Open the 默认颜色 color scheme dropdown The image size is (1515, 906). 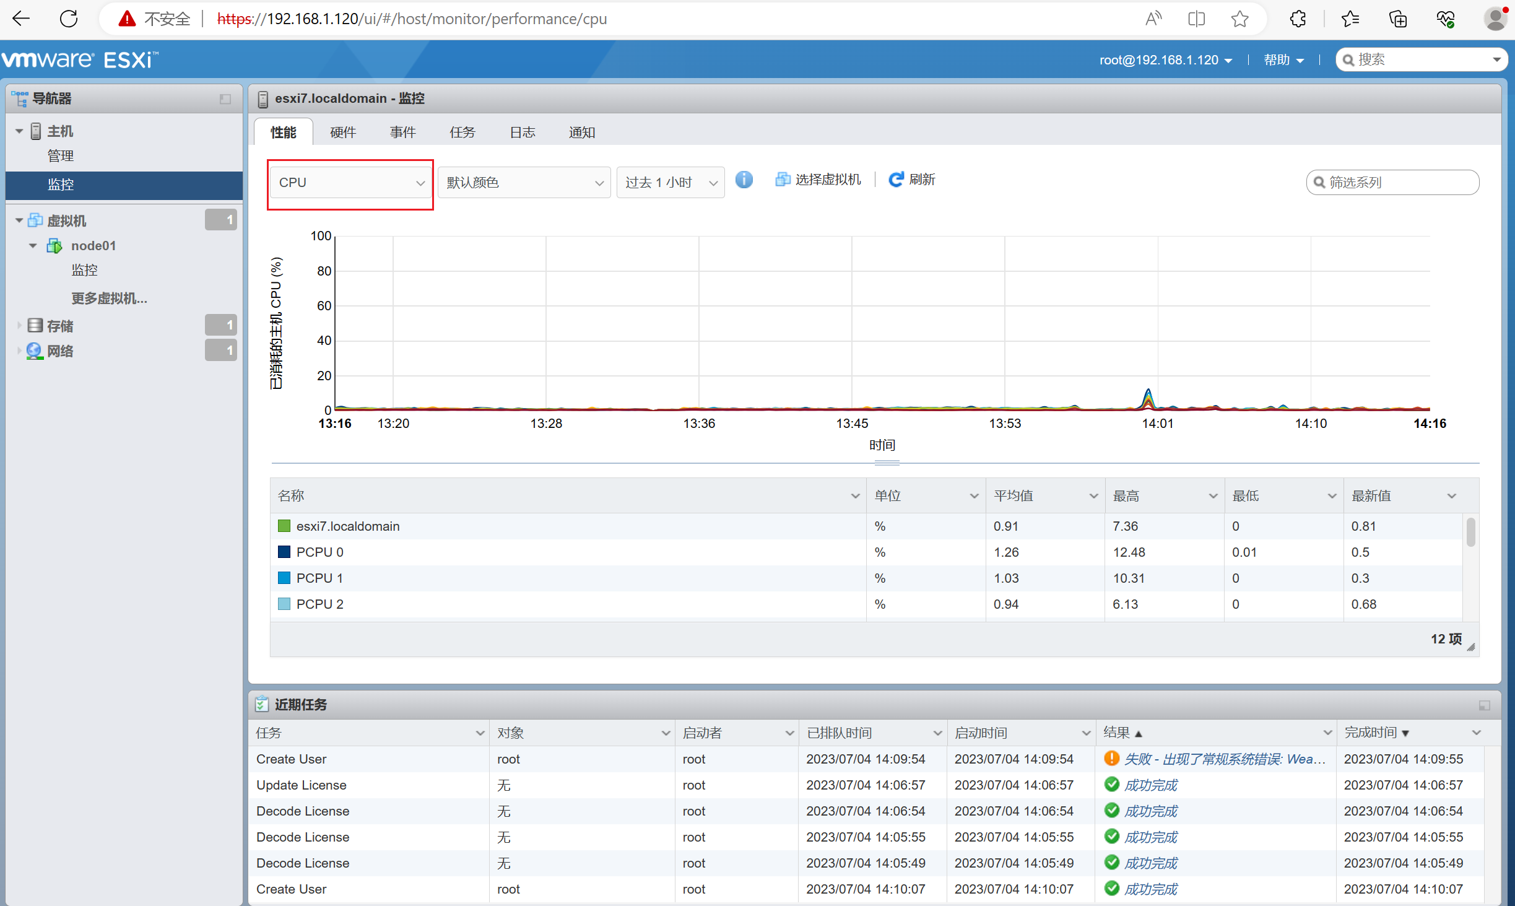[524, 183]
